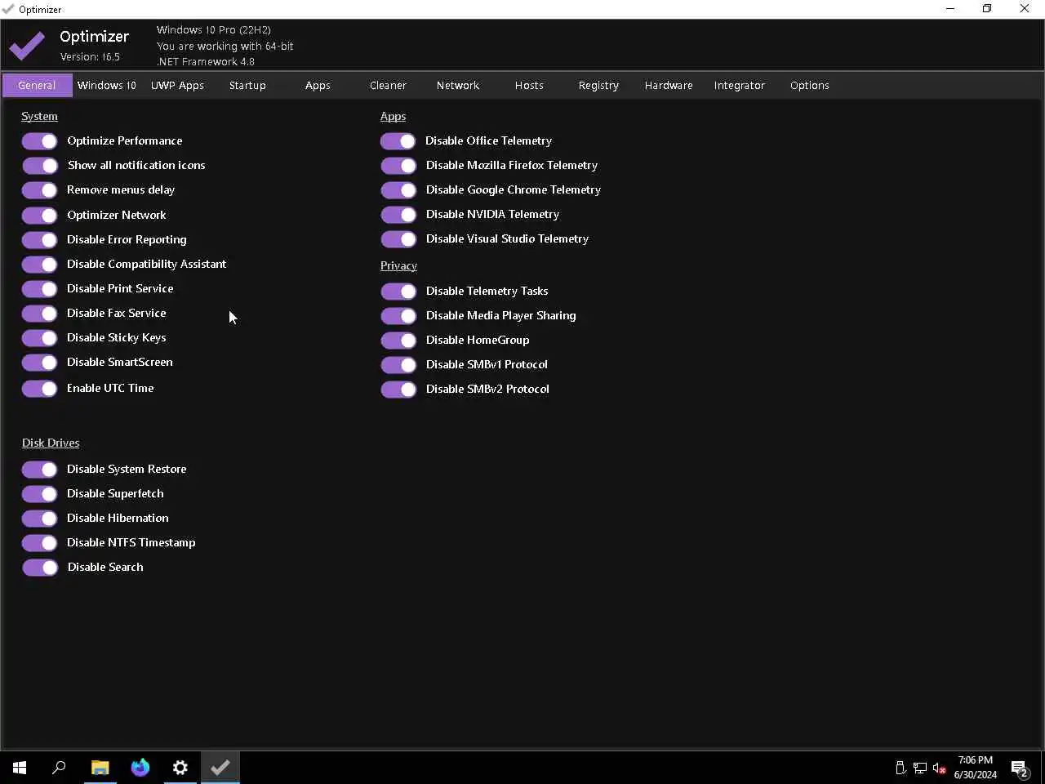Switch to Registry tab

[x=598, y=85]
